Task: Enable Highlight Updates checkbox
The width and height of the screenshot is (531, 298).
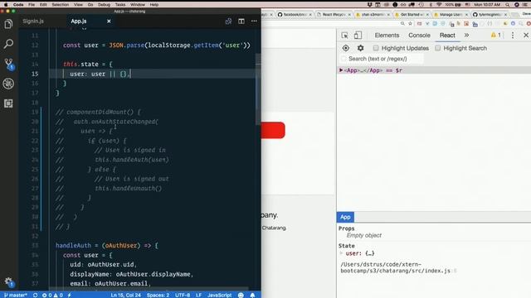Action: tap(376, 48)
